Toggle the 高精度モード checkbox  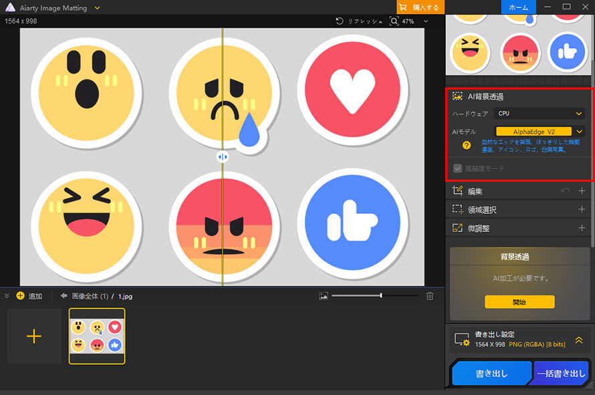pyautogui.click(x=458, y=168)
